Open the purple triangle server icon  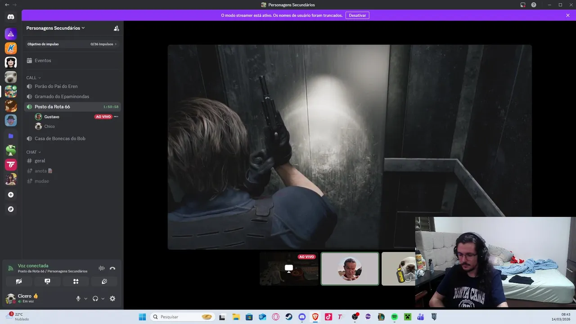click(11, 34)
